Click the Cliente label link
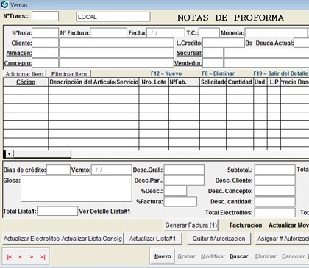 click(x=21, y=43)
